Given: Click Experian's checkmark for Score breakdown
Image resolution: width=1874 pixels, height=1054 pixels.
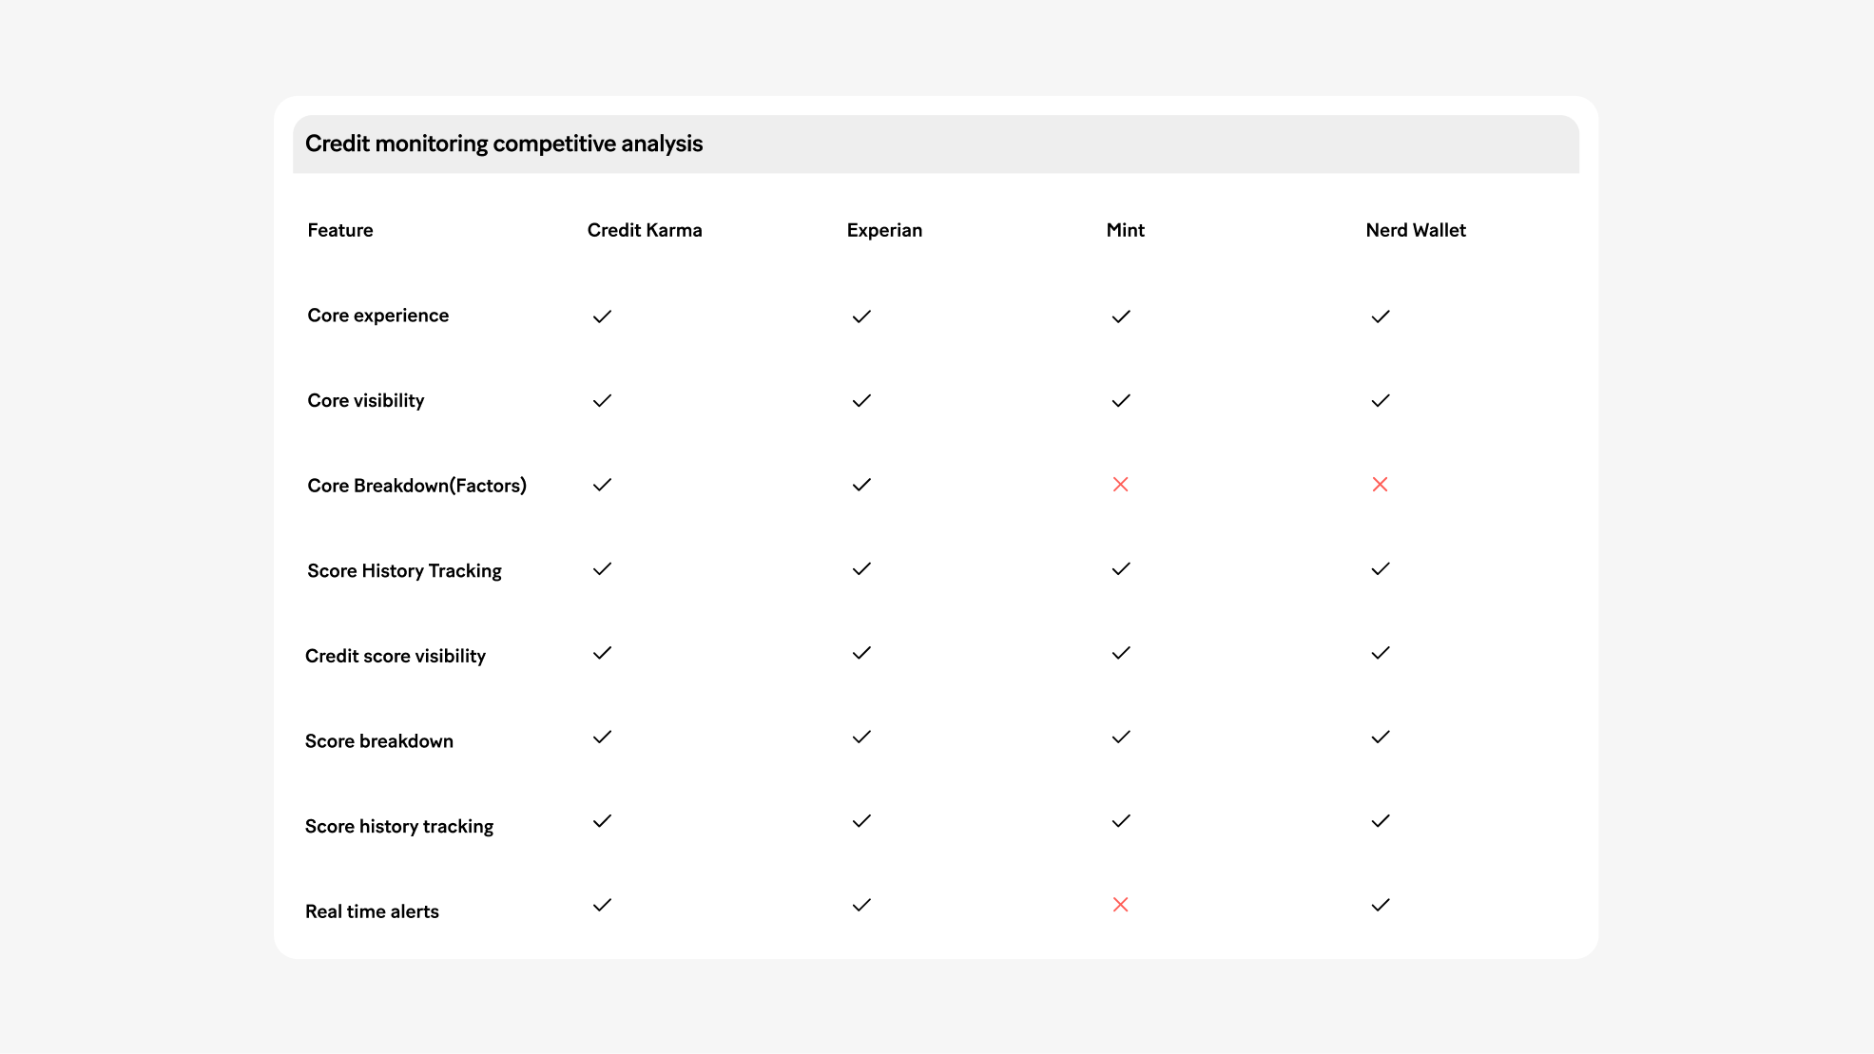Looking at the screenshot, I should (861, 738).
